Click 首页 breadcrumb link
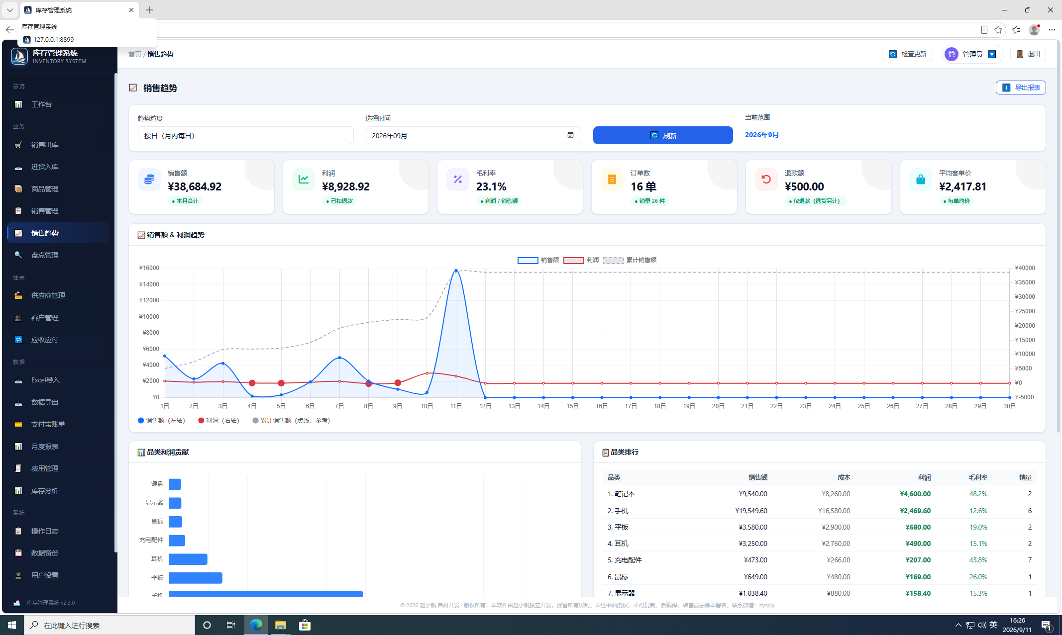Image resolution: width=1062 pixels, height=635 pixels. pyautogui.click(x=135, y=54)
